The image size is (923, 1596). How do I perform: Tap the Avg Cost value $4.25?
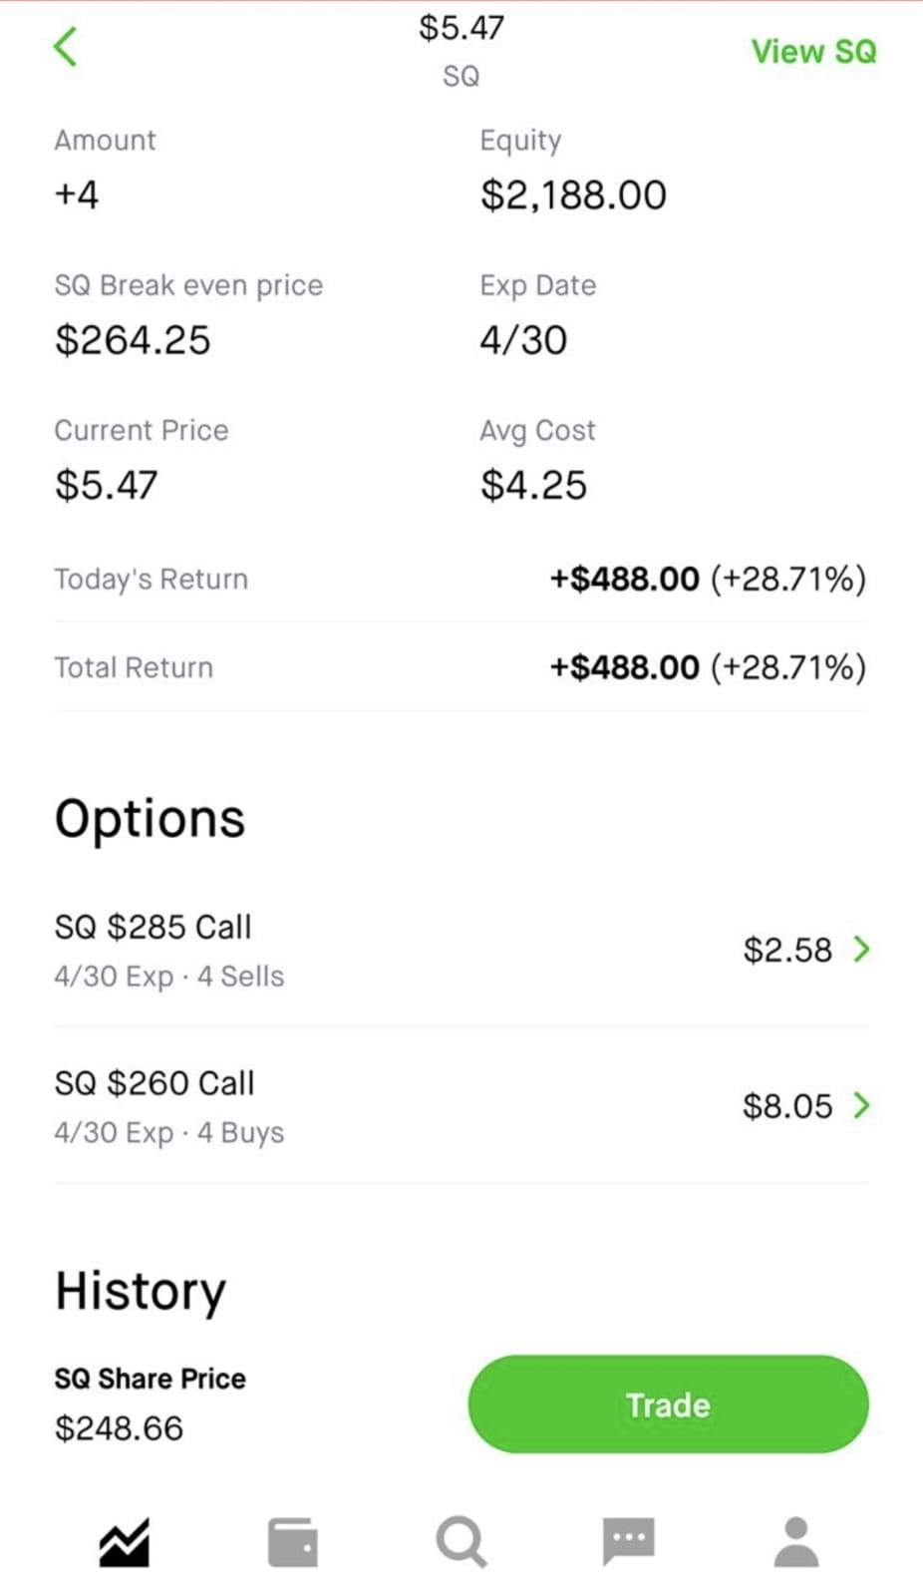click(533, 485)
